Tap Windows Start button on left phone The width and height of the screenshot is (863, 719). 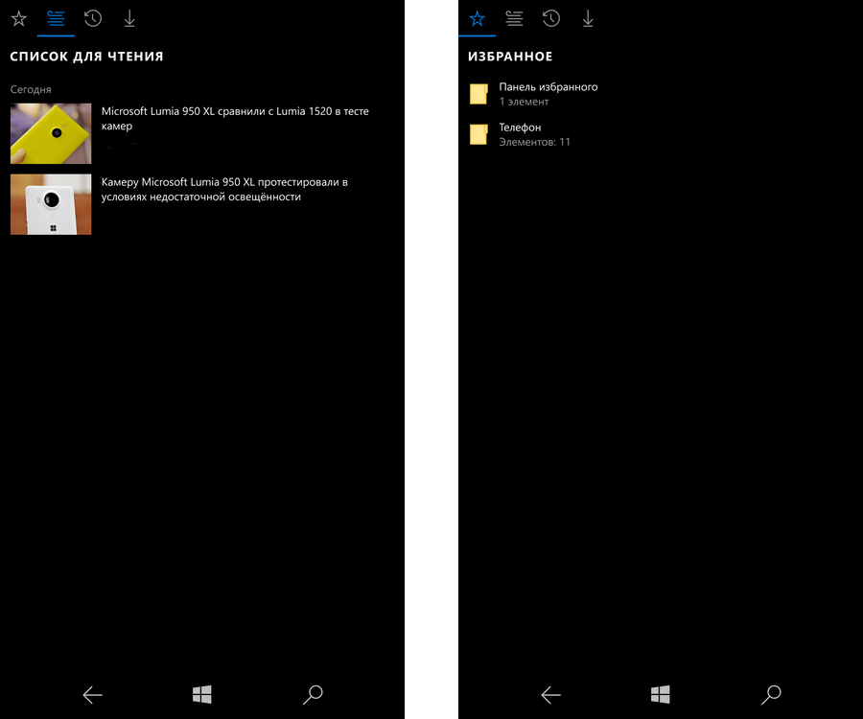[202, 694]
